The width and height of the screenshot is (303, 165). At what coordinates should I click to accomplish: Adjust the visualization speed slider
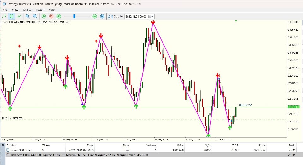coord(74,16)
